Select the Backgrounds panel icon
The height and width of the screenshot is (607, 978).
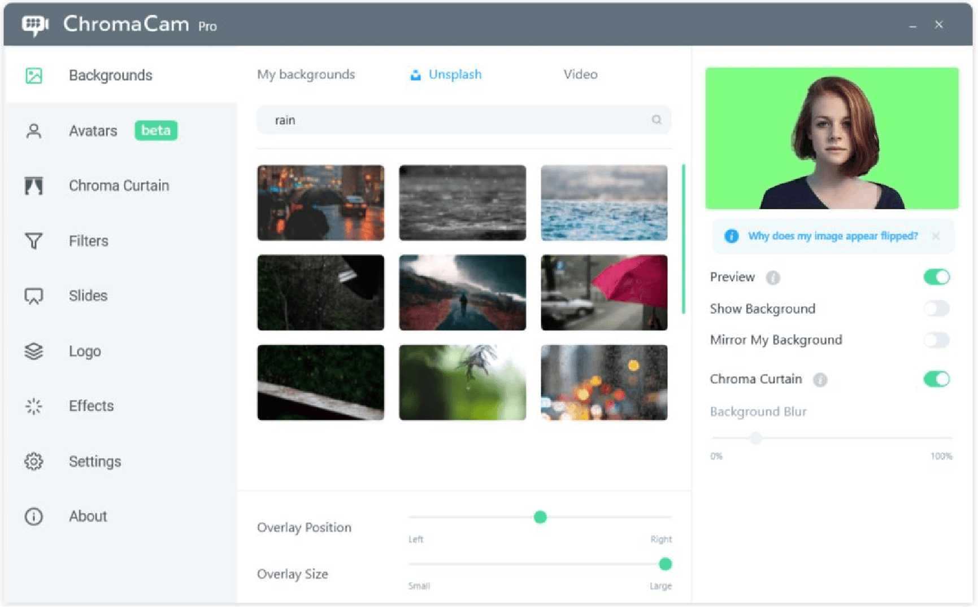click(33, 75)
